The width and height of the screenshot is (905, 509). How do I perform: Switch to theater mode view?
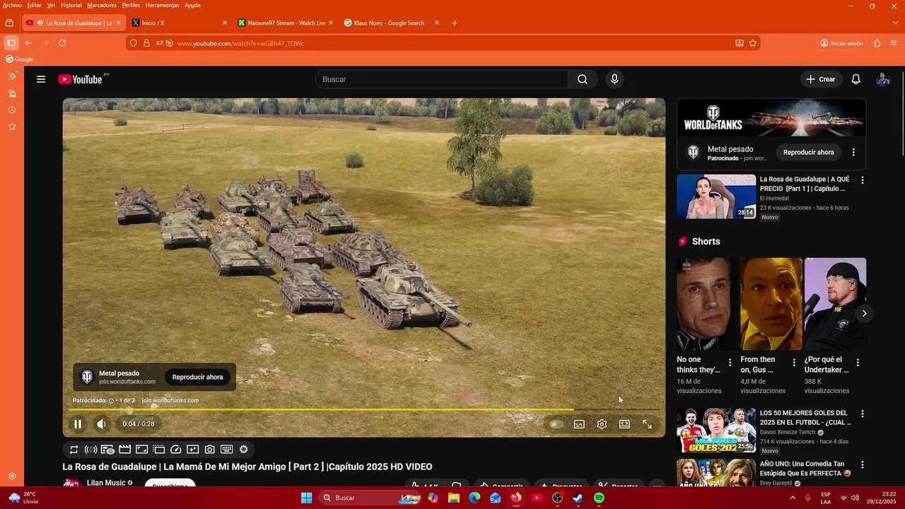click(x=624, y=424)
